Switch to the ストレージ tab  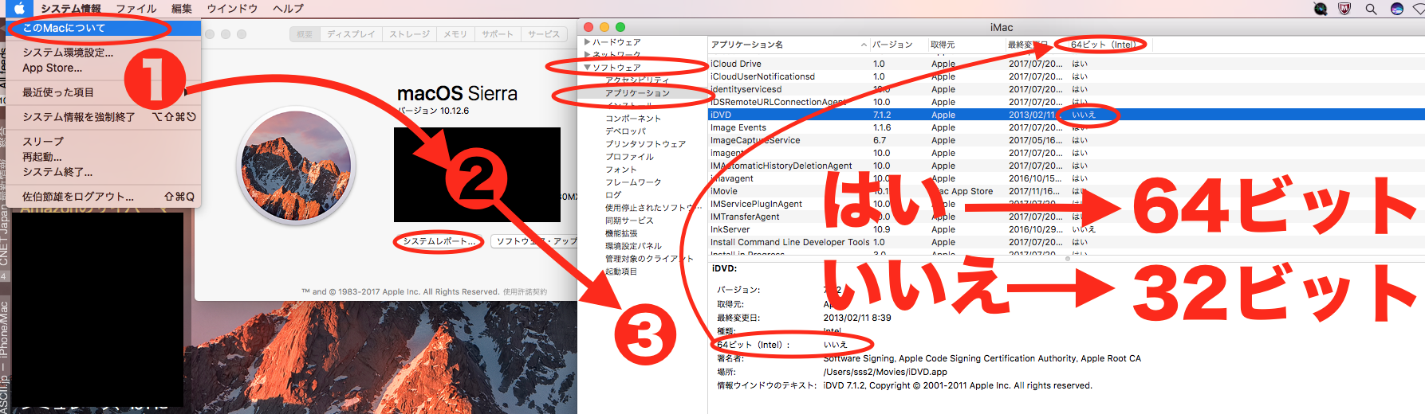pyautogui.click(x=410, y=34)
